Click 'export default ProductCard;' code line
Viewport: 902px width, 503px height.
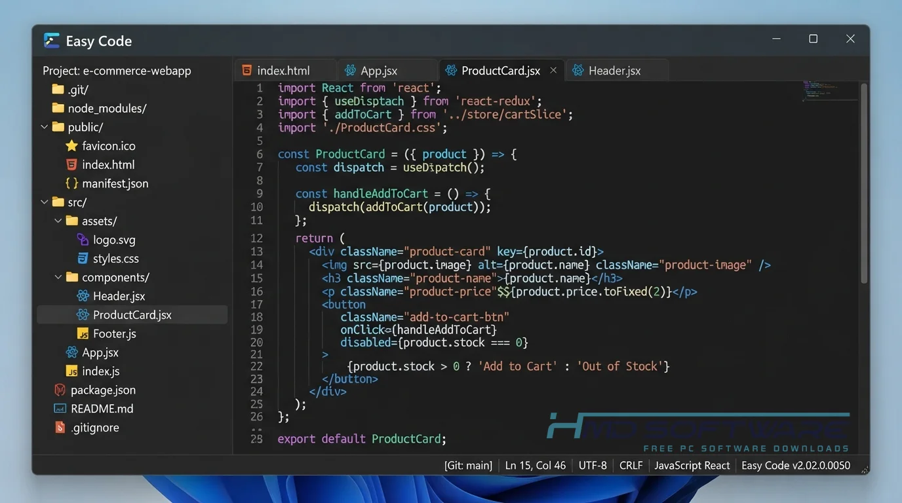click(362, 439)
